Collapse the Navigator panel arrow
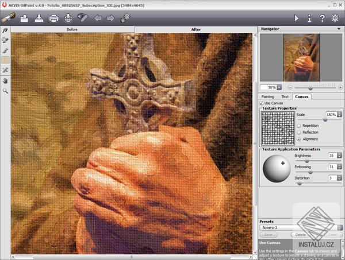 tap(339, 29)
